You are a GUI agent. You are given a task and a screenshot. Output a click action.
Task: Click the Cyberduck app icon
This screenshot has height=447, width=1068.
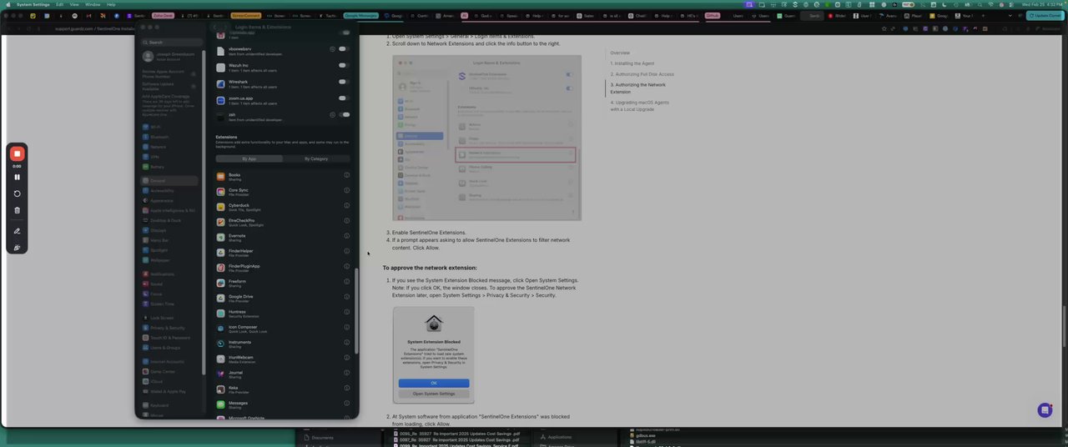[220, 207]
